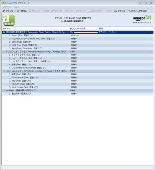Collapse the chiquewa / AVTechNO! album group
Viewport: 155px width, 170px height.
coord(4,71)
